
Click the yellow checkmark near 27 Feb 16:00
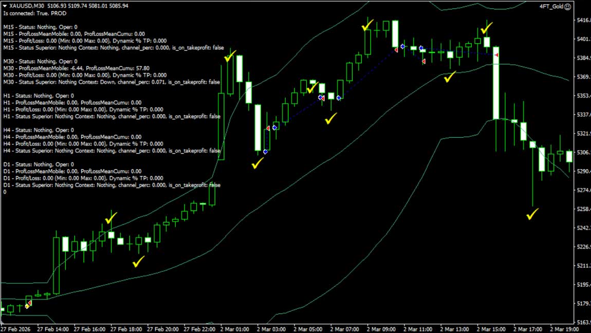(x=110, y=218)
